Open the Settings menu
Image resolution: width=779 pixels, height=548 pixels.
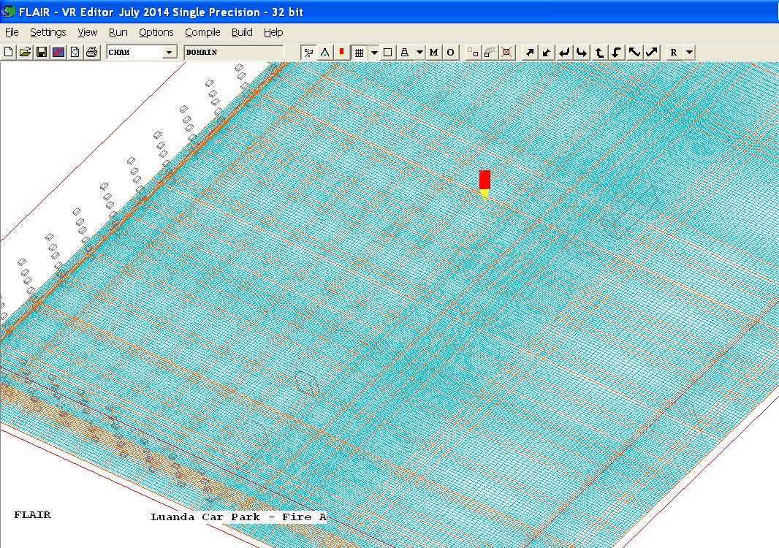48,32
